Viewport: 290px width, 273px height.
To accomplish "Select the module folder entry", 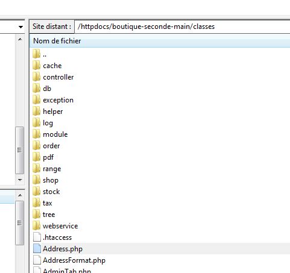I will pos(55,134).
